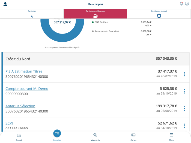This screenshot has height=143, width=191.
Task: Tap the Accueil dashboard icon
Action: tap(19, 135)
